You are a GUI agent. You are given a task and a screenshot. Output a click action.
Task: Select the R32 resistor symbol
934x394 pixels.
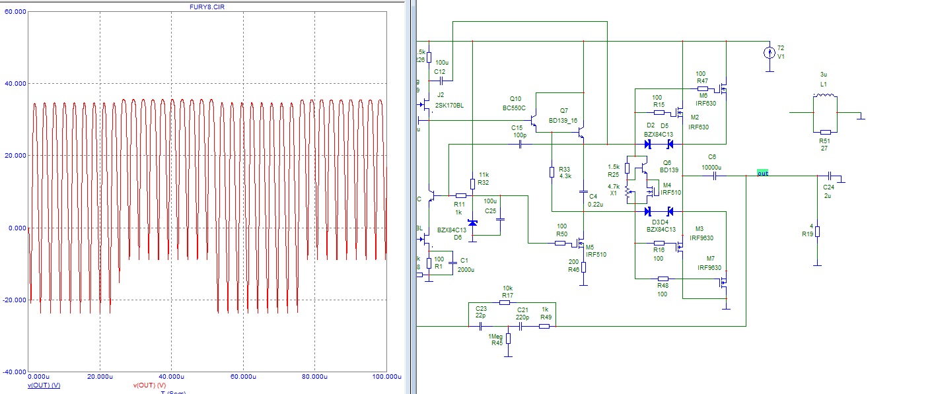[x=472, y=183]
